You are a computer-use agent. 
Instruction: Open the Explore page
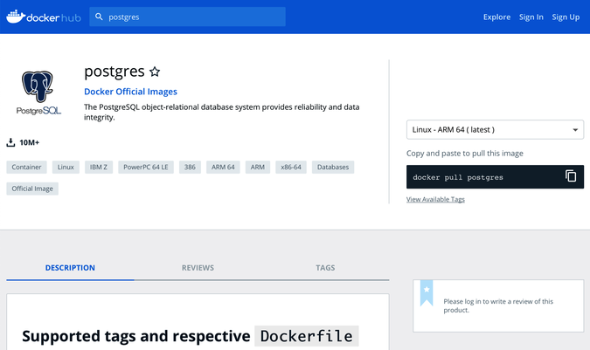click(x=496, y=17)
